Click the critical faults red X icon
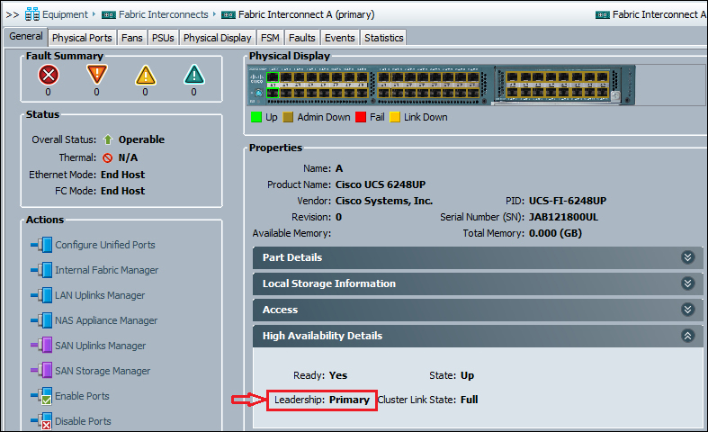 click(x=49, y=75)
